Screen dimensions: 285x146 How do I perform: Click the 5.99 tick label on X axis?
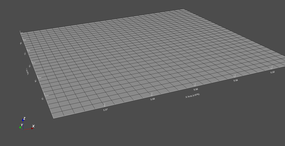(x=236, y=80)
